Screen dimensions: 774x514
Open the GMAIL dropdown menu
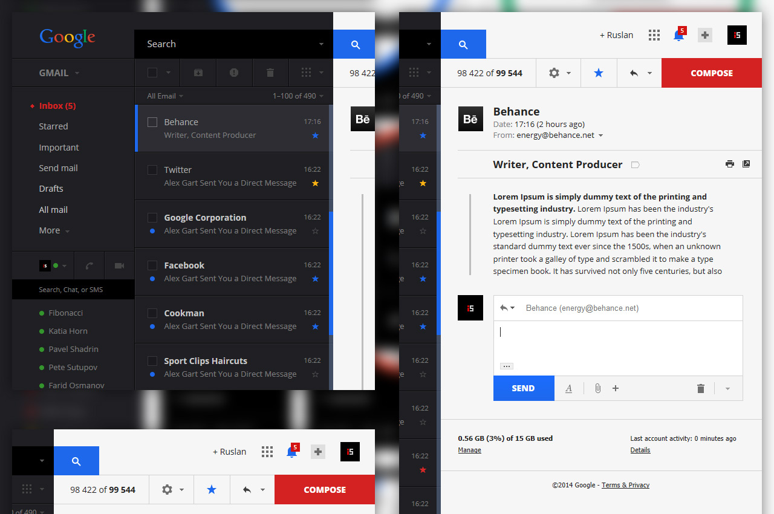pos(59,73)
